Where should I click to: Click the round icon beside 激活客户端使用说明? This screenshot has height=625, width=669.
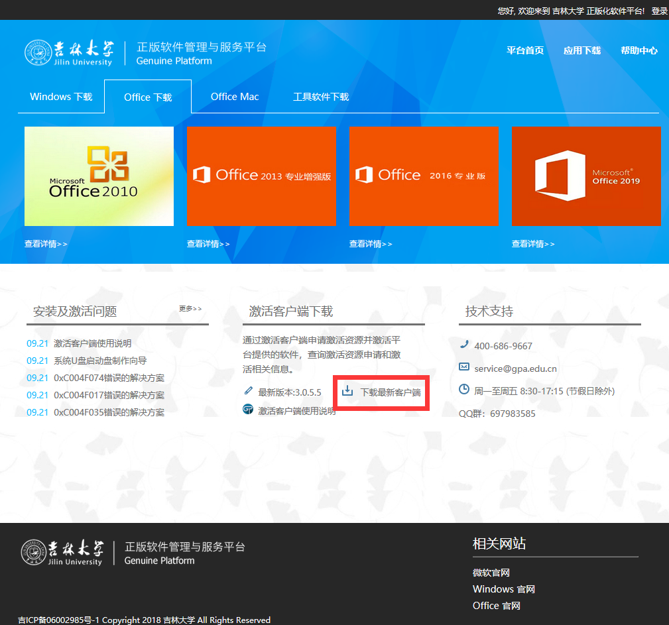[248, 410]
